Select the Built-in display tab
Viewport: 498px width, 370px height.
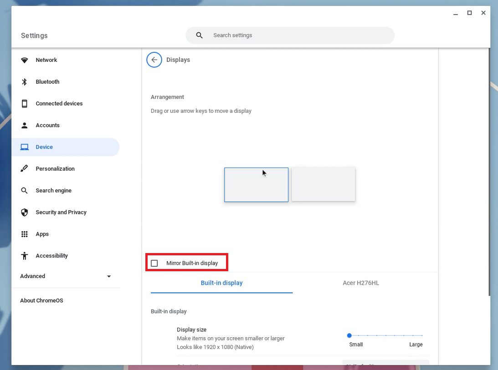tap(221, 283)
